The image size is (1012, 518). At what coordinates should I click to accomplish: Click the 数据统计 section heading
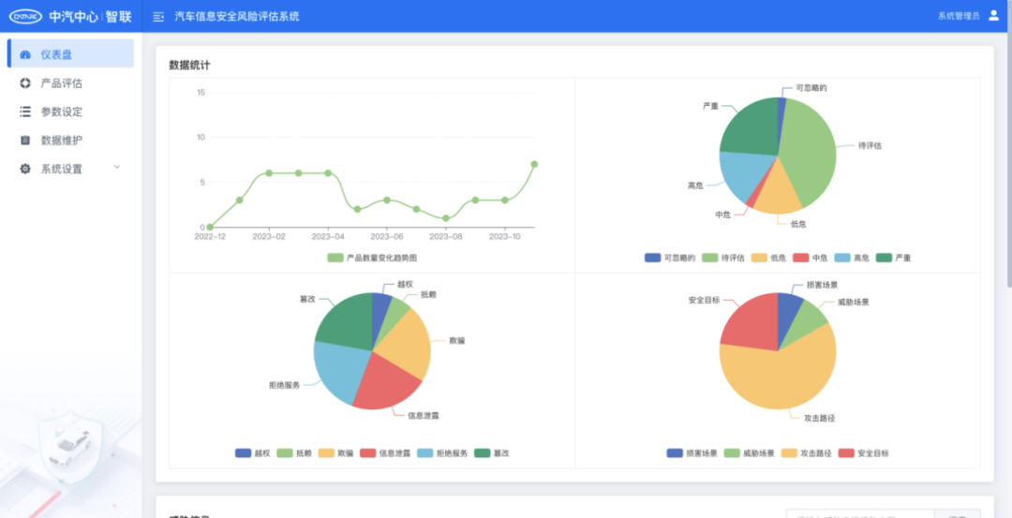click(189, 66)
